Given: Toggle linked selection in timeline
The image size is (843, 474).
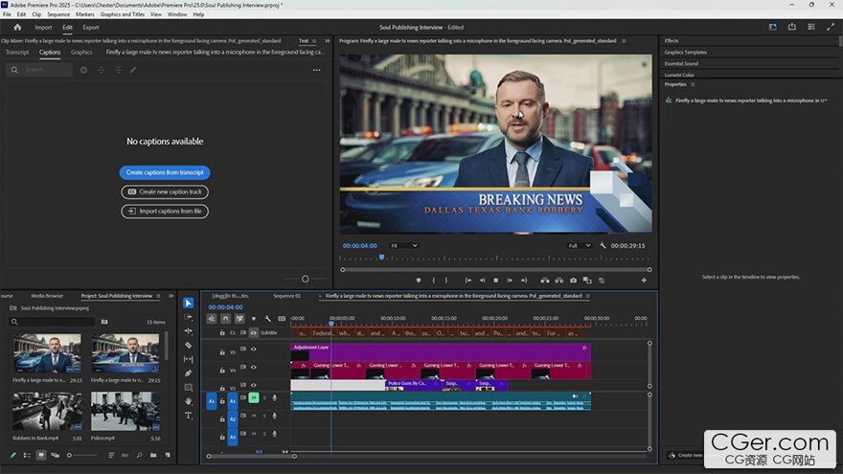Looking at the screenshot, I should (239, 319).
